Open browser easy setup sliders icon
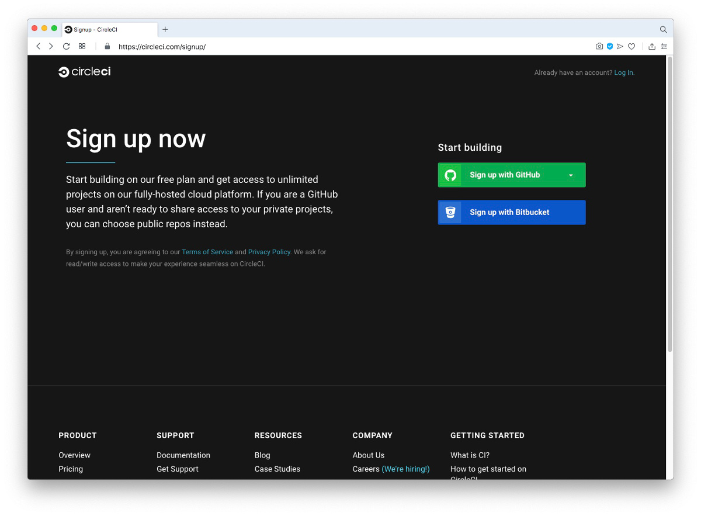Viewport: 701px width, 516px height. click(x=664, y=46)
